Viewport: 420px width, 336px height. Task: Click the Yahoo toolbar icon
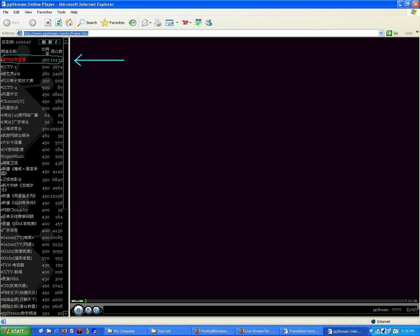tap(185, 23)
